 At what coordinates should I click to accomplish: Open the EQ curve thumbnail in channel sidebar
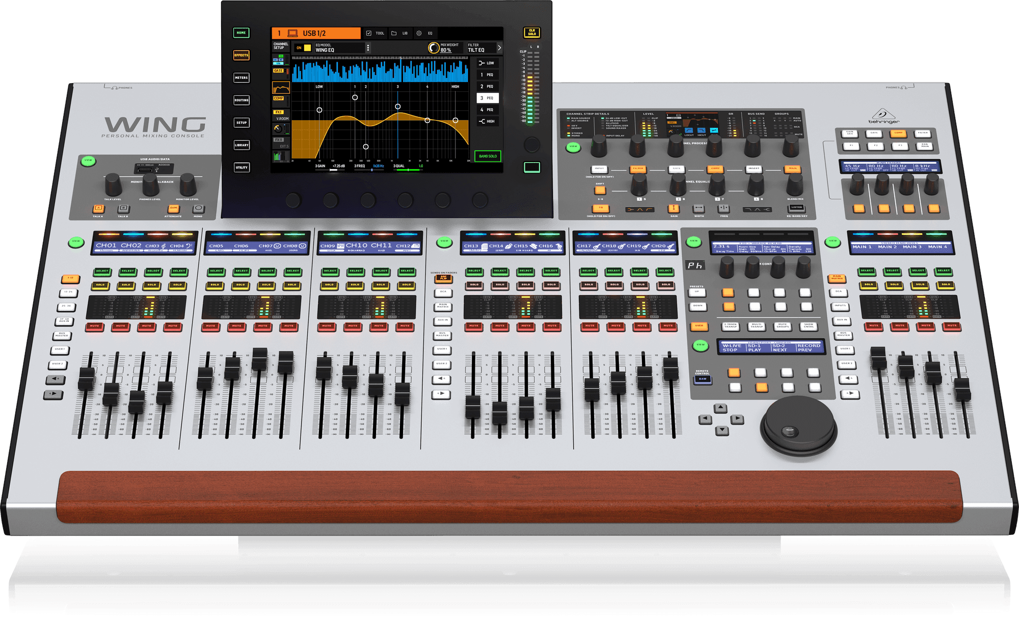click(281, 88)
